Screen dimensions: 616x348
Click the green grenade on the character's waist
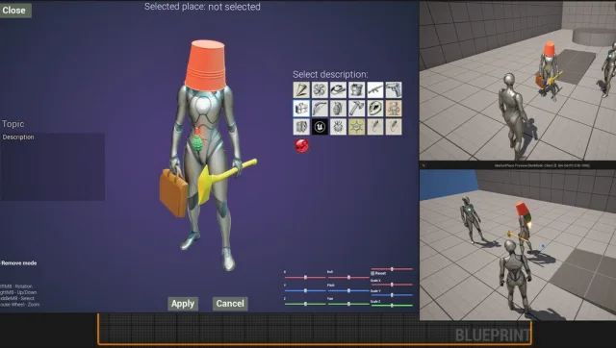(x=198, y=142)
